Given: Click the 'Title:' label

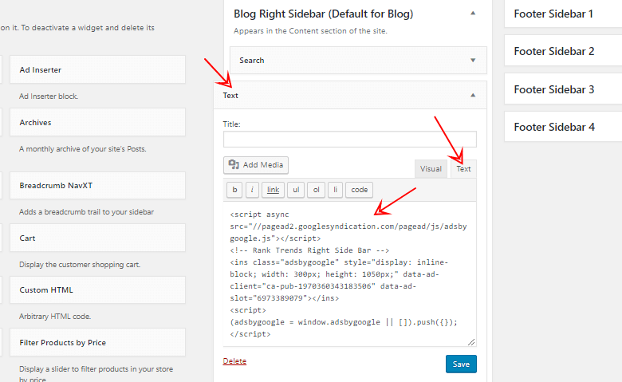Looking at the screenshot, I should [232, 124].
